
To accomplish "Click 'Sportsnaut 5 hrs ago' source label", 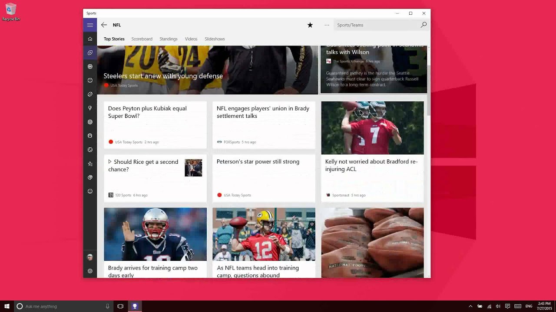I will [x=346, y=195].
